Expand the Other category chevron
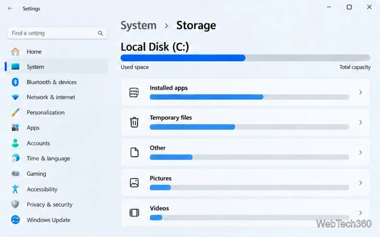 pyautogui.click(x=361, y=152)
